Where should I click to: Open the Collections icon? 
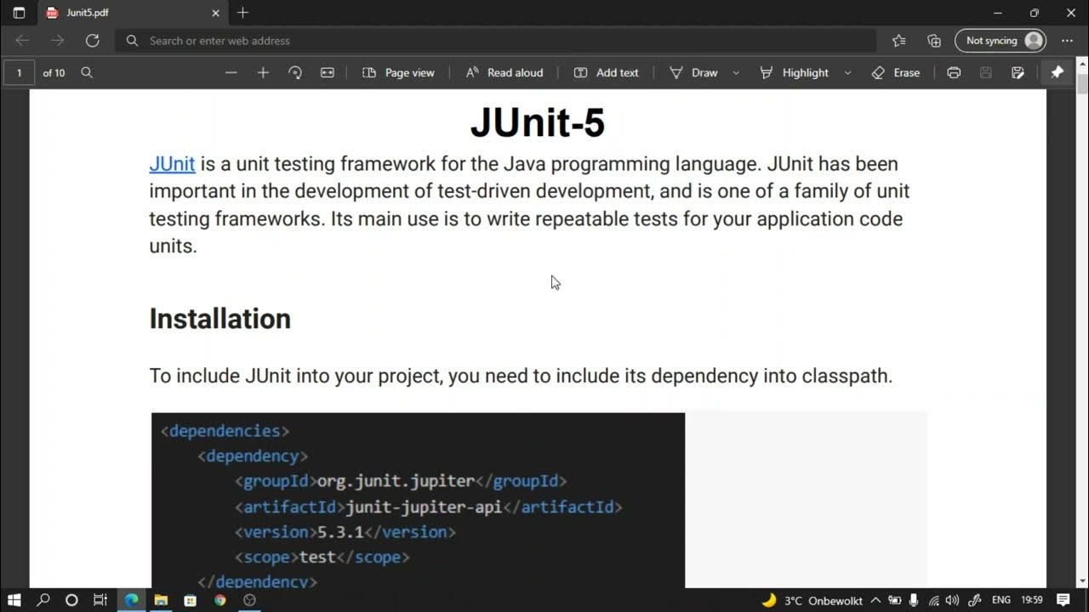pyautogui.click(x=934, y=40)
